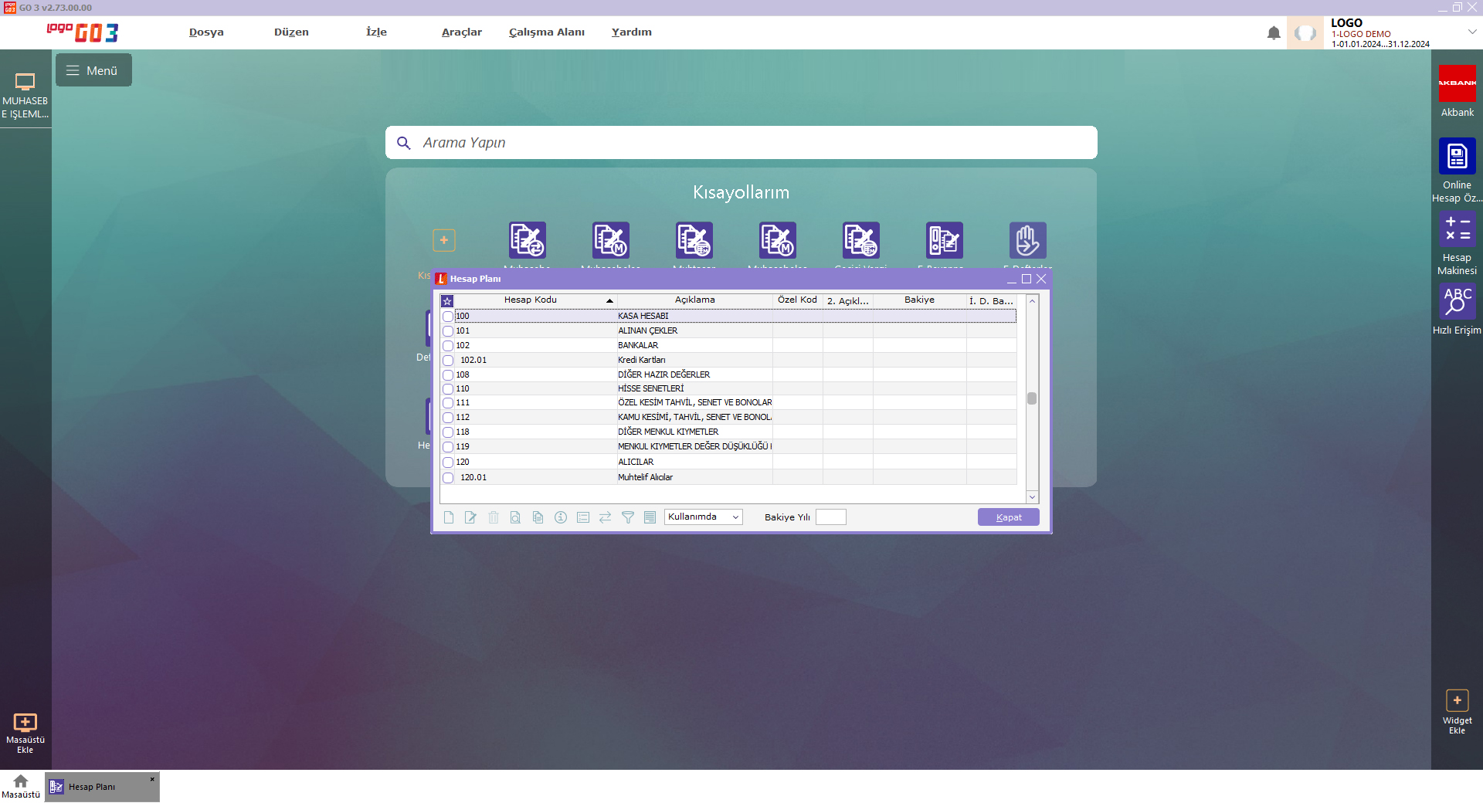Open the Araçlar menu
The image size is (1483, 803).
[x=461, y=32]
